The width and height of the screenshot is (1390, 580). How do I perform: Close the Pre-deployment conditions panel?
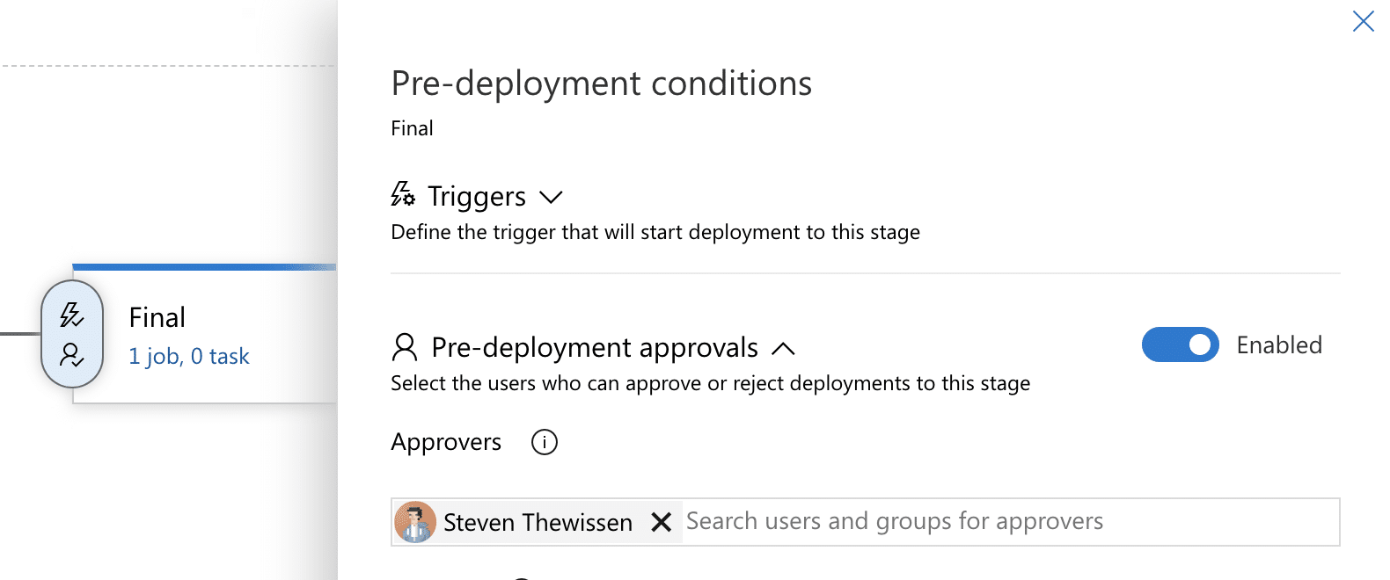[x=1363, y=21]
